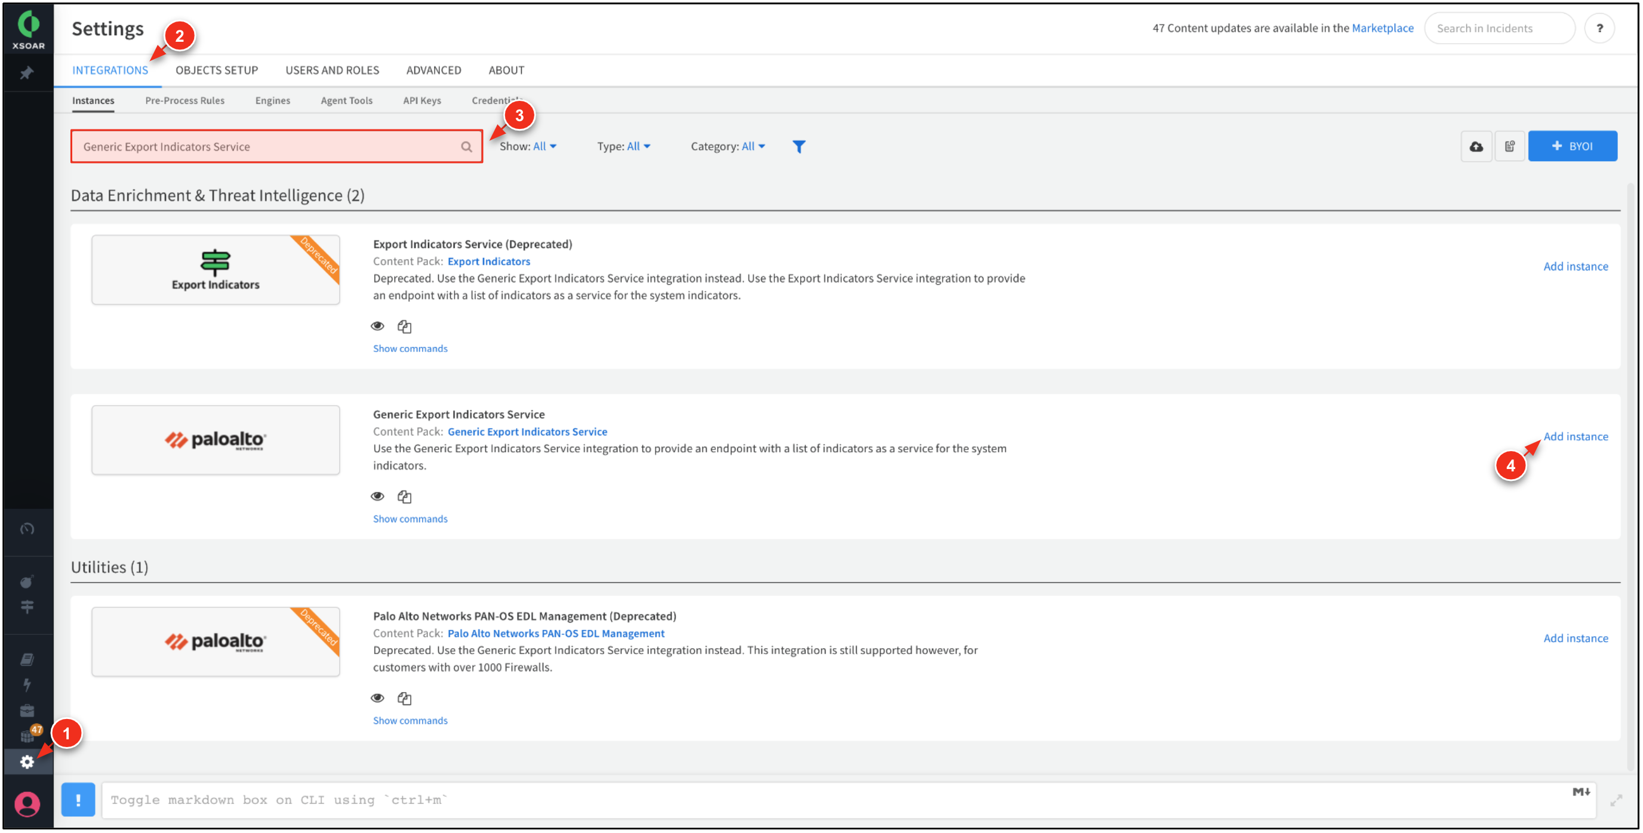
Task: Click the integration search input field
Action: tap(276, 147)
